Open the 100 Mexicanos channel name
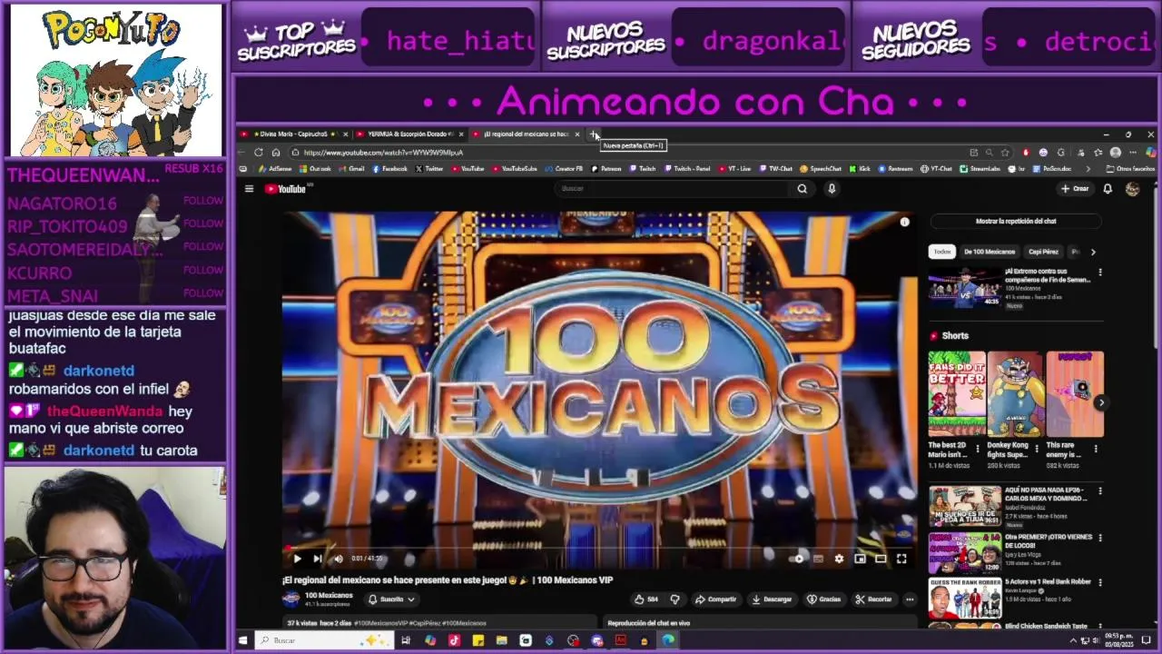The height and width of the screenshot is (654, 1162). pyautogui.click(x=329, y=595)
